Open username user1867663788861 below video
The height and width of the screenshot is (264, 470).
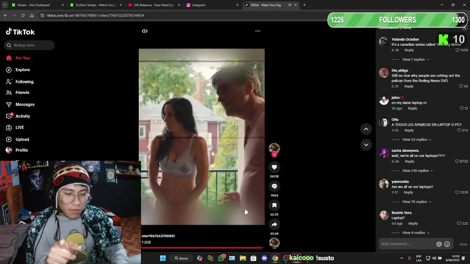pos(158,236)
